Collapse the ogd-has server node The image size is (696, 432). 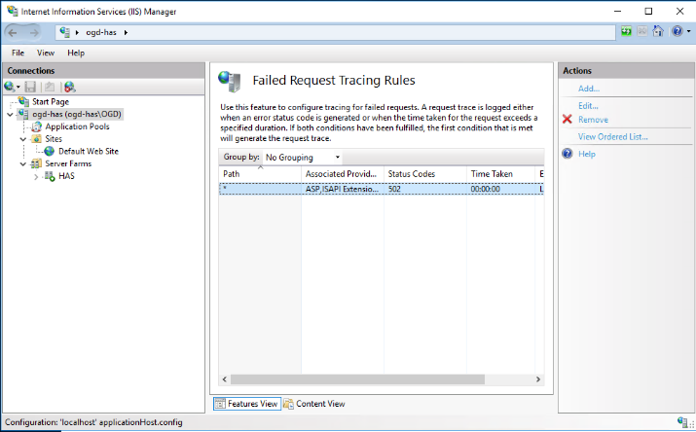[x=10, y=115]
